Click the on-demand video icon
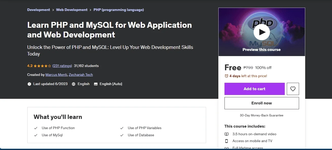Image resolution: width=332 pixels, height=150 pixels. [x=226, y=134]
